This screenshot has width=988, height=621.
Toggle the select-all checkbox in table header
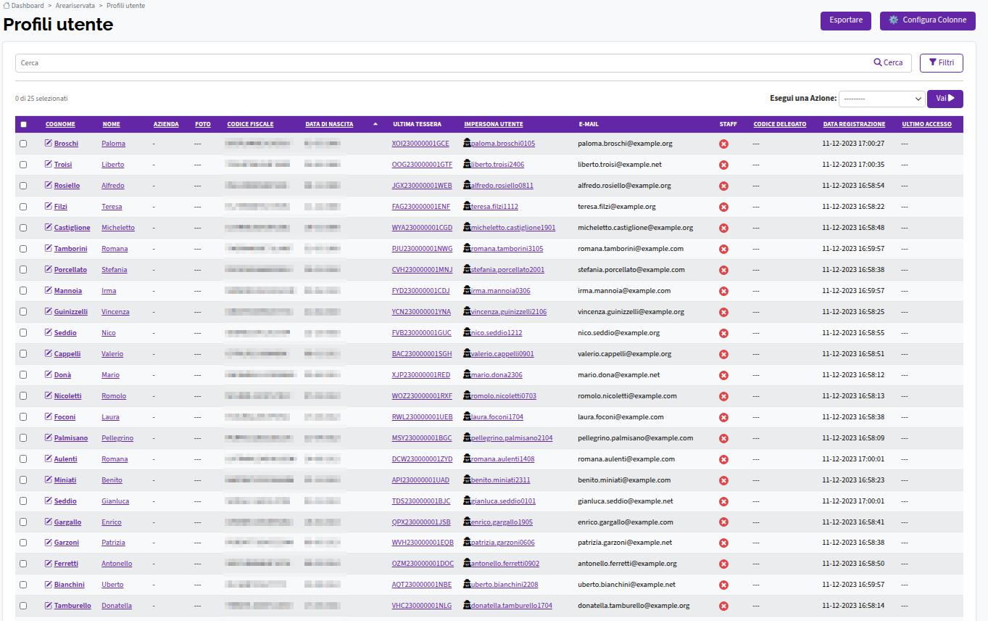tap(23, 124)
